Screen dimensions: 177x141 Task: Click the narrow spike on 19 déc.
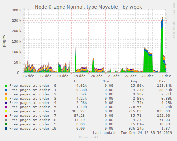(x=76, y=60)
